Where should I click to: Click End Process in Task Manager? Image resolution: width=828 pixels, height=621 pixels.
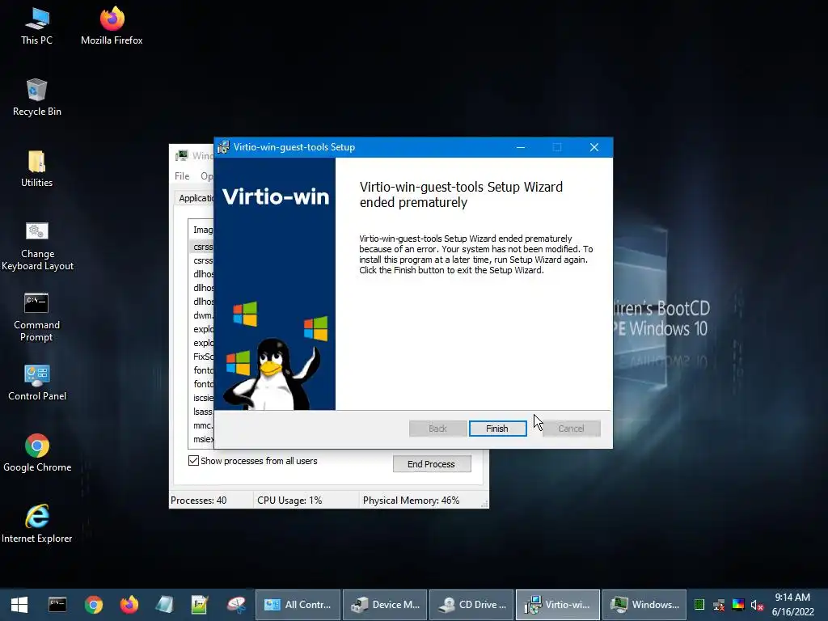click(x=432, y=463)
